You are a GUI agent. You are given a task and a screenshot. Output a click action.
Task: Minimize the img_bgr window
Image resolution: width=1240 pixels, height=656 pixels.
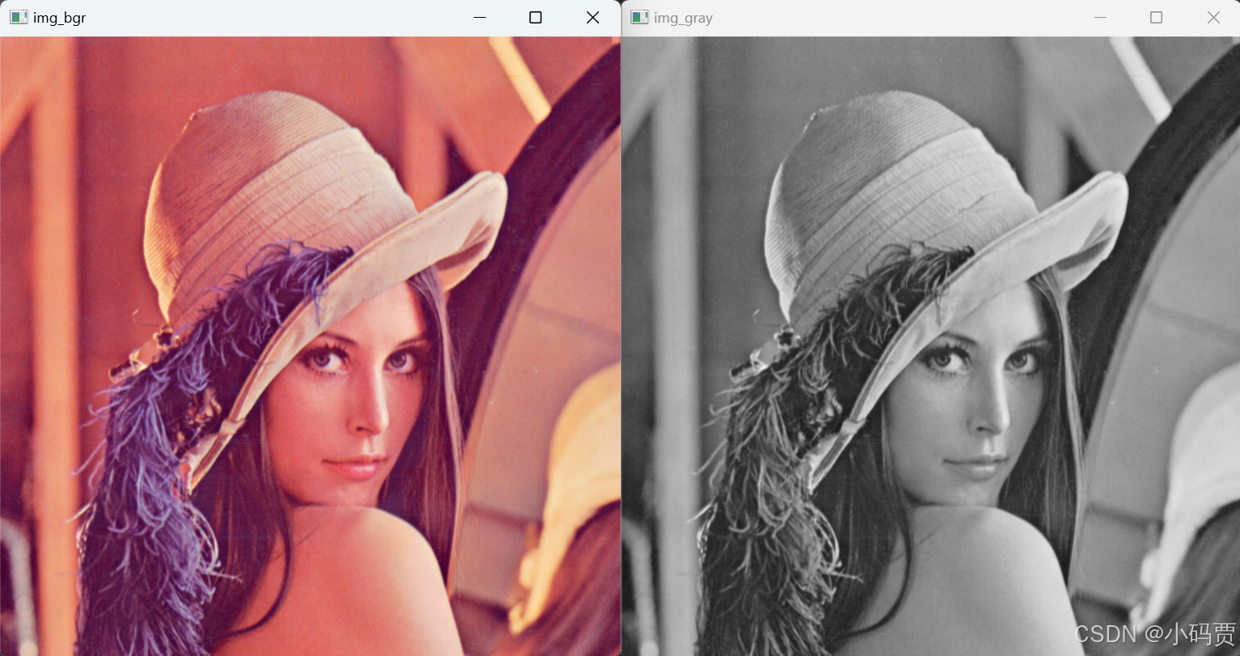coord(479,17)
